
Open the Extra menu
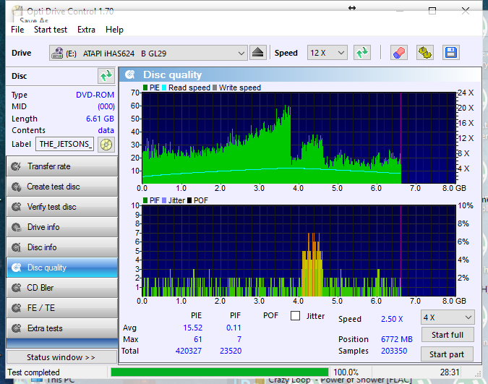point(86,30)
